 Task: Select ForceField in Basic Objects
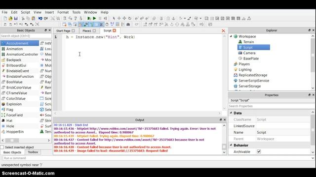click(14, 115)
